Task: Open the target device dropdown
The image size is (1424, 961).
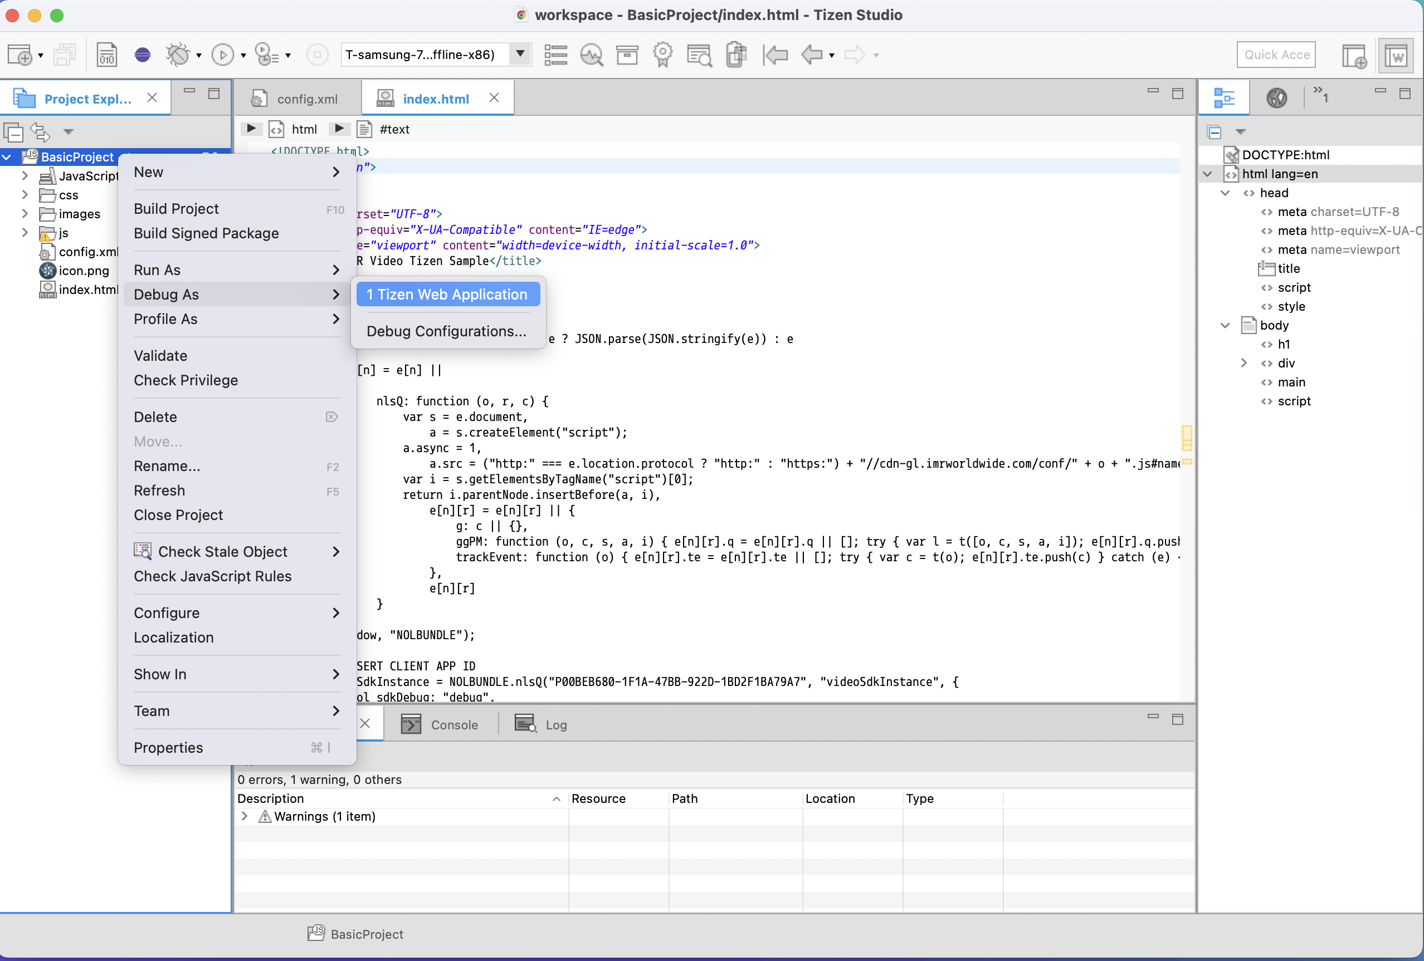Action: coord(520,54)
